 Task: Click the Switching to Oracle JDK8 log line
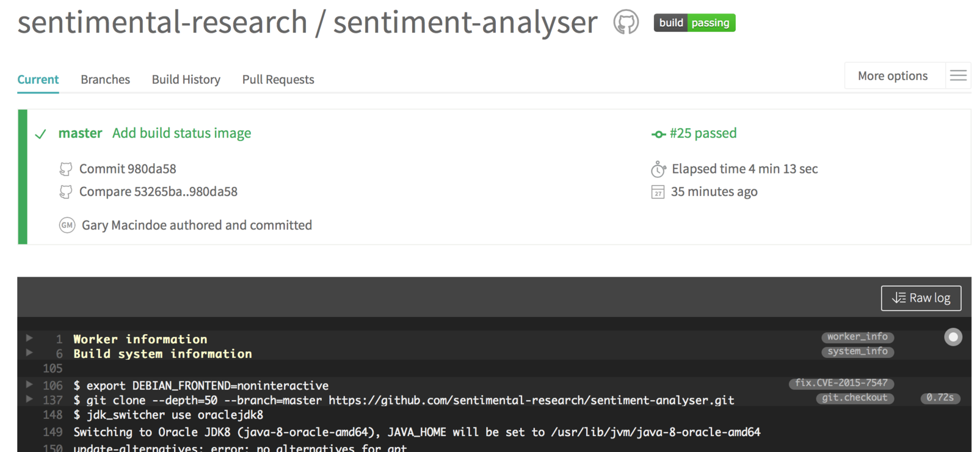pyautogui.click(x=417, y=432)
